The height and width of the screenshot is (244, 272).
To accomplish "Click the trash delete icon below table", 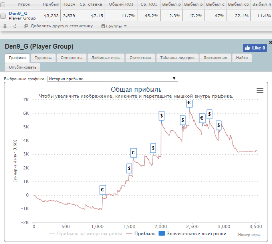I will coord(5,26).
